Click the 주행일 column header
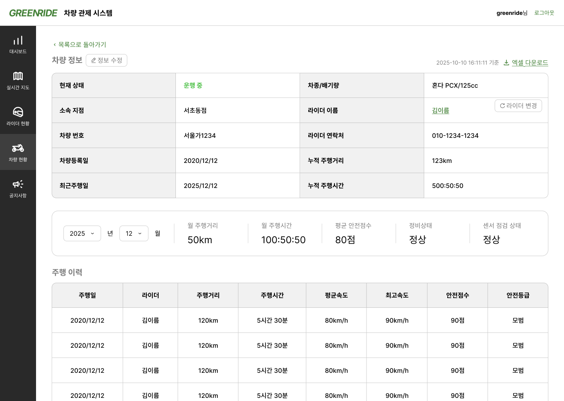The width and height of the screenshot is (564, 401). 87,295
